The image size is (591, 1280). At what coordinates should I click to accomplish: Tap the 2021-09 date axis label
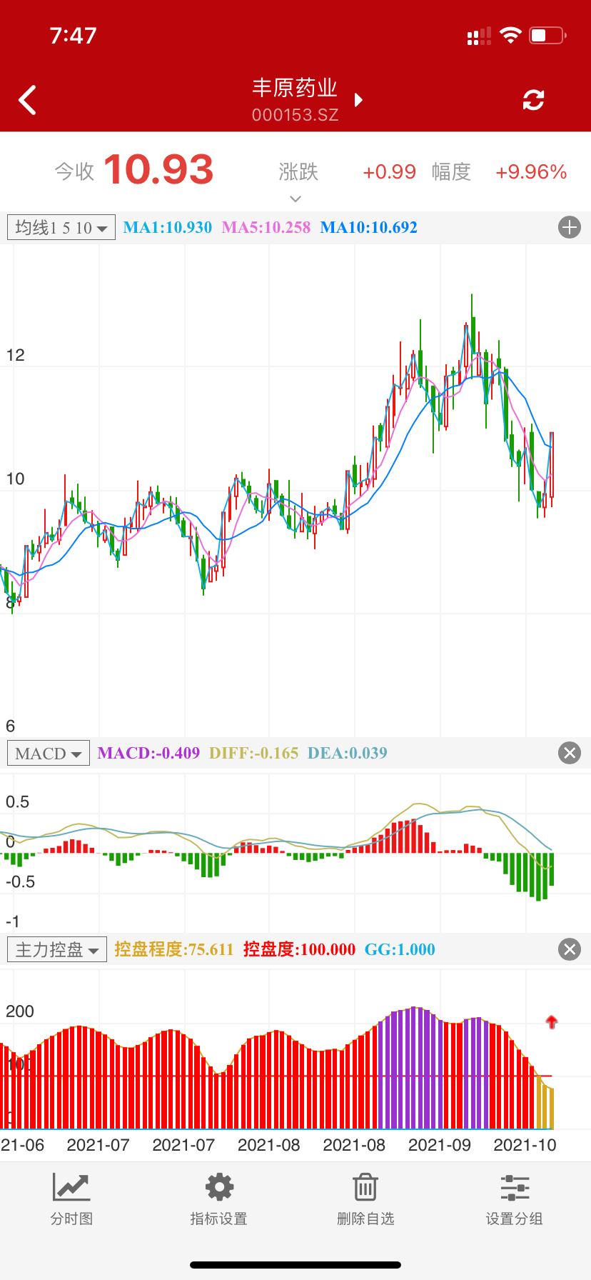(440, 1145)
